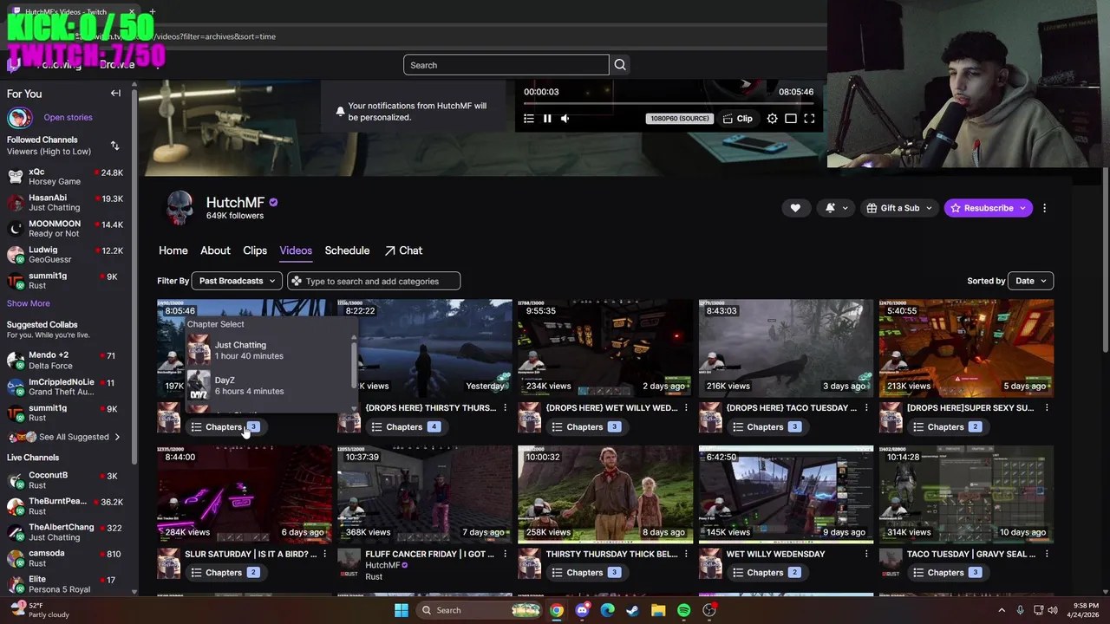
Task: Open options menu for THIRSTY THURS video
Action: tap(505, 407)
